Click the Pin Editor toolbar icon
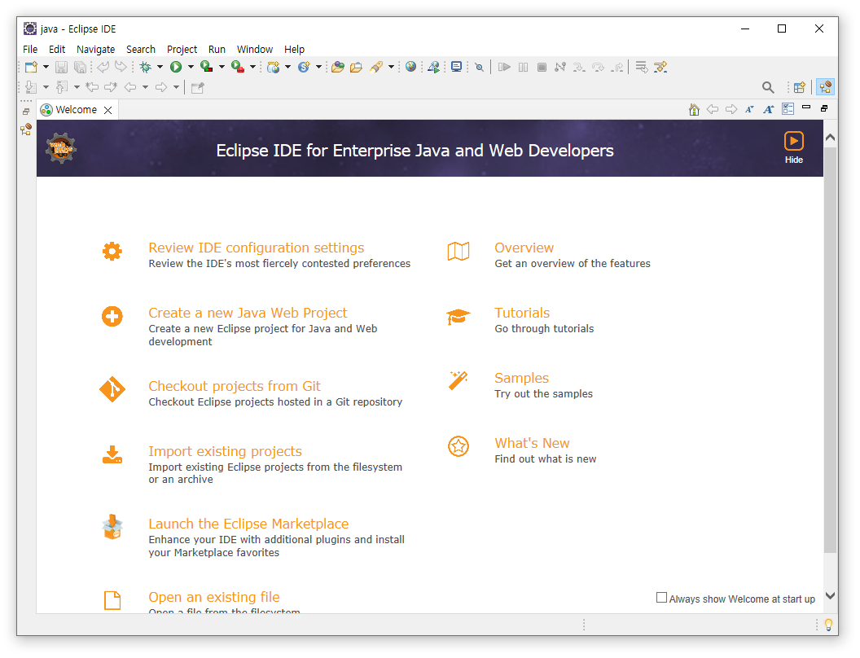Image resolution: width=860 pixels, height=658 pixels. click(x=197, y=87)
